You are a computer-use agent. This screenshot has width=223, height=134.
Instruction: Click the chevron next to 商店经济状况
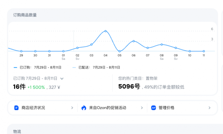click(72, 108)
